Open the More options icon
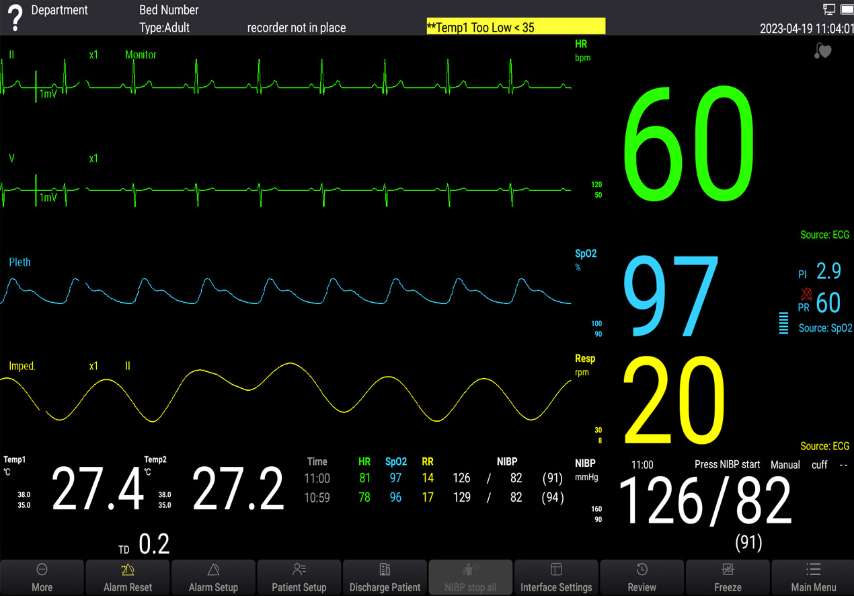The image size is (854, 596). 42,570
